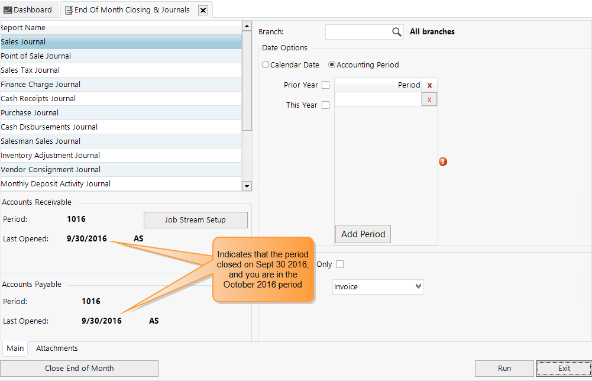Click Close End of Month button

click(79, 369)
